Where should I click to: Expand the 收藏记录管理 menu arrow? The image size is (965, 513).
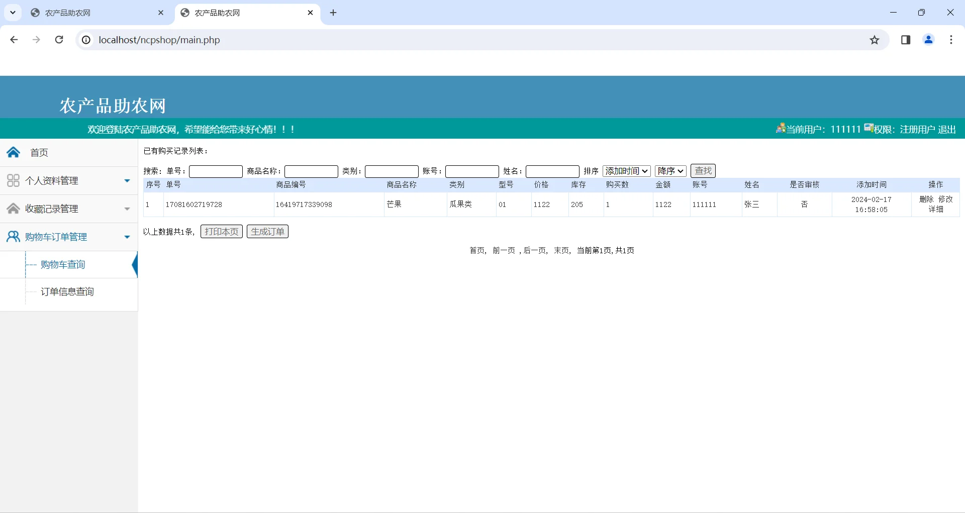point(127,209)
